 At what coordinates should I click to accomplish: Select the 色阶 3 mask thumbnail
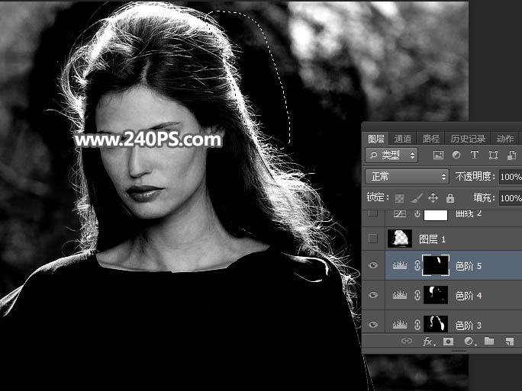pos(436,324)
